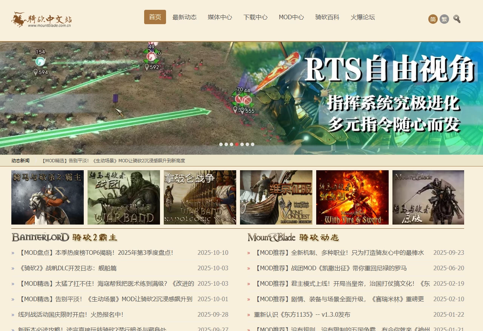Open the With Fire & Sword thumbnail
The width and height of the screenshot is (483, 331).
point(352,197)
